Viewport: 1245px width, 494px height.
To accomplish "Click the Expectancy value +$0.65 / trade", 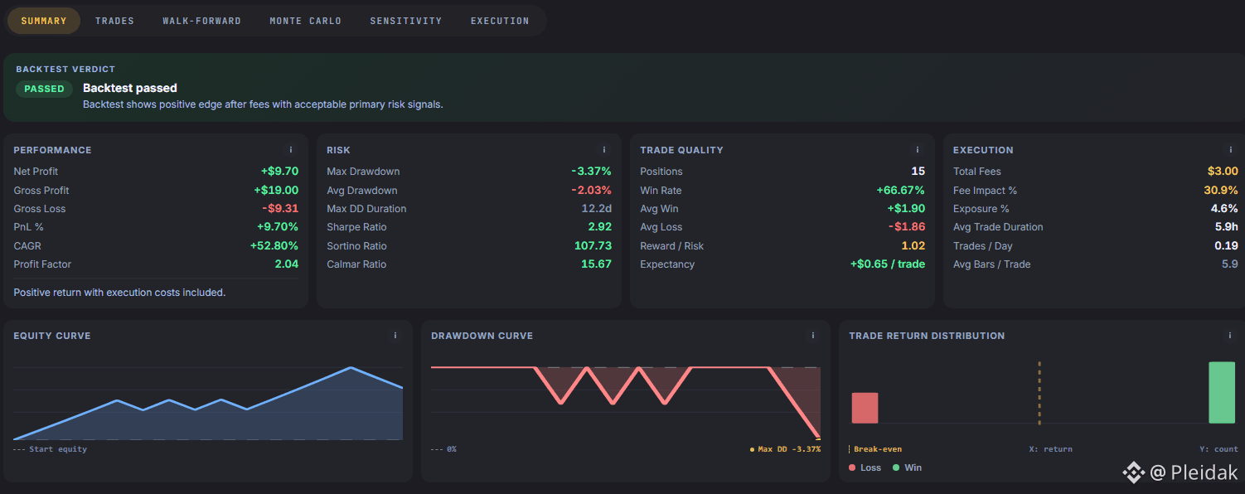I will (888, 264).
